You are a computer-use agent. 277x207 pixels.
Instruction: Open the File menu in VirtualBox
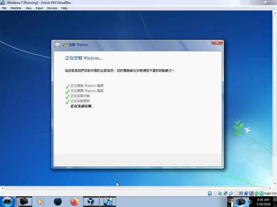click(4, 8)
